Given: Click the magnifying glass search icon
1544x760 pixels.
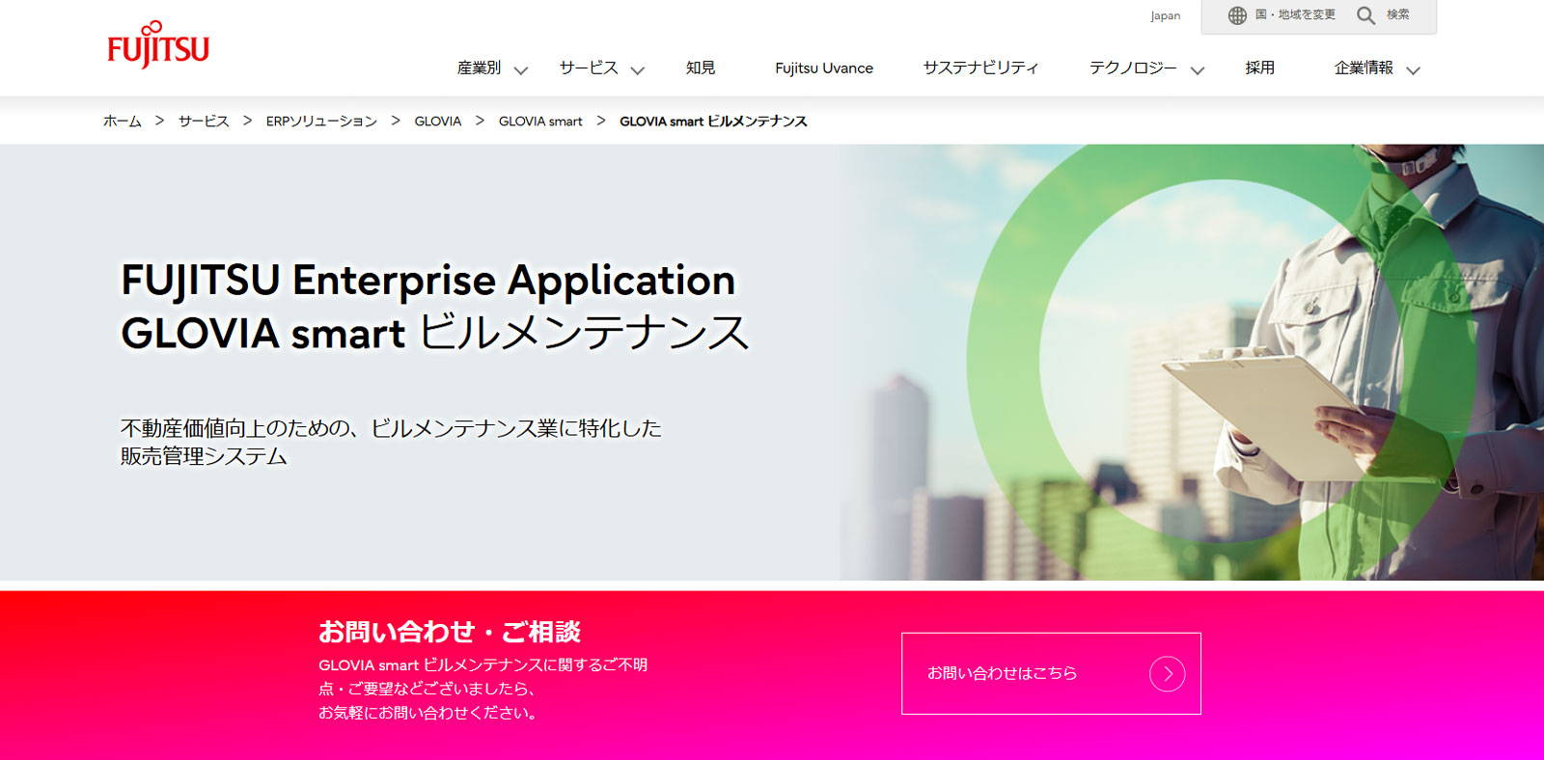Looking at the screenshot, I should point(1365,15).
